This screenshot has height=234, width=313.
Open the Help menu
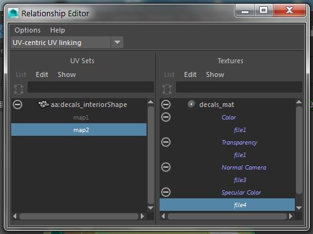coord(58,30)
